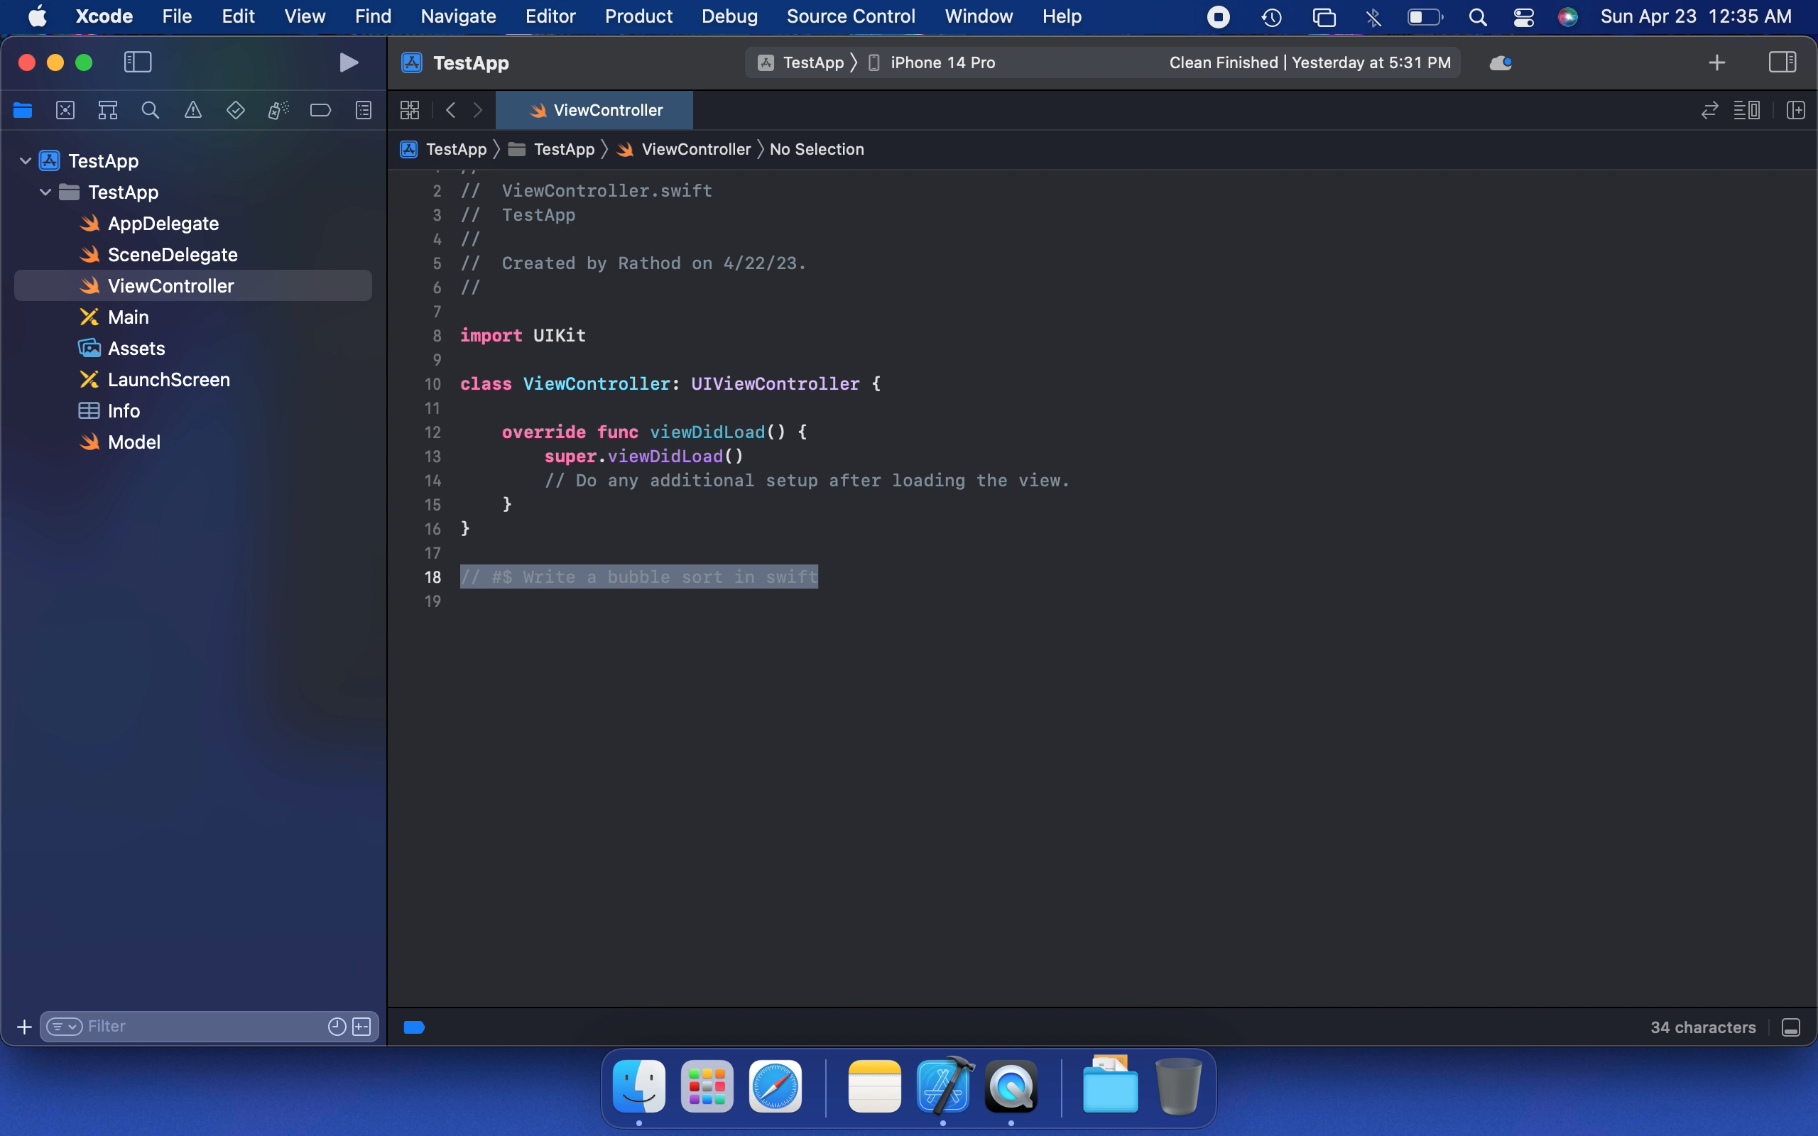
Task: Open the Library plus button
Action: [x=1716, y=62]
